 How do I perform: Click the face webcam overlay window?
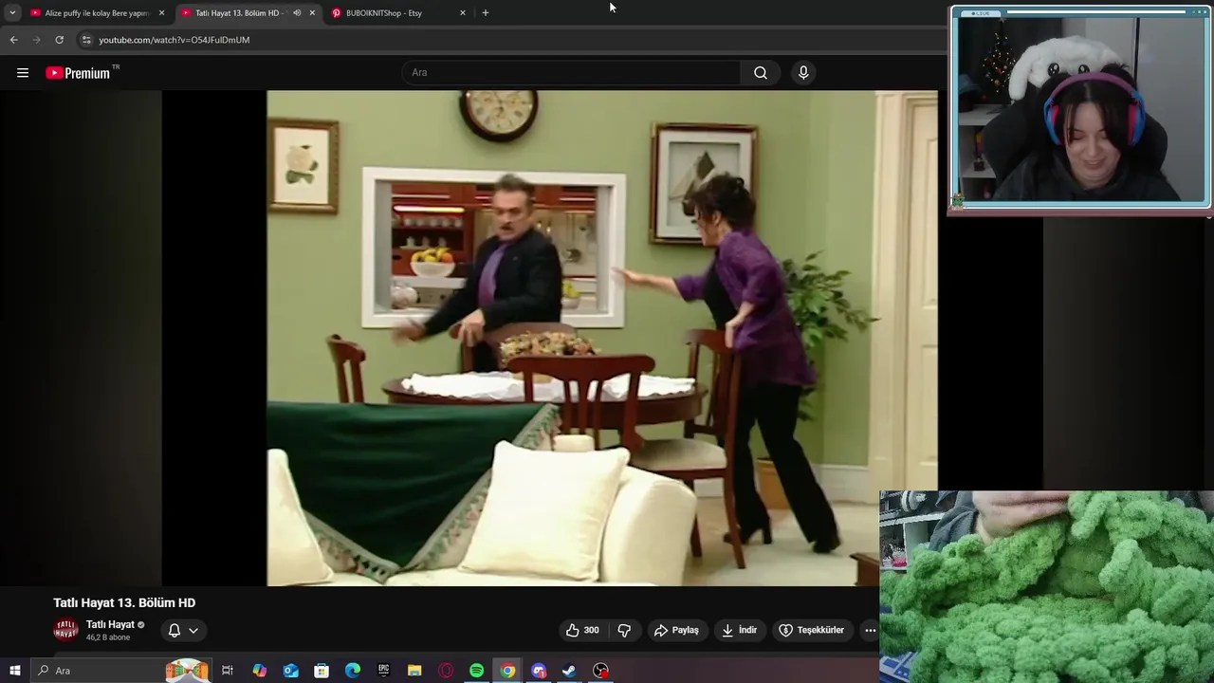pyautogui.click(x=1080, y=109)
